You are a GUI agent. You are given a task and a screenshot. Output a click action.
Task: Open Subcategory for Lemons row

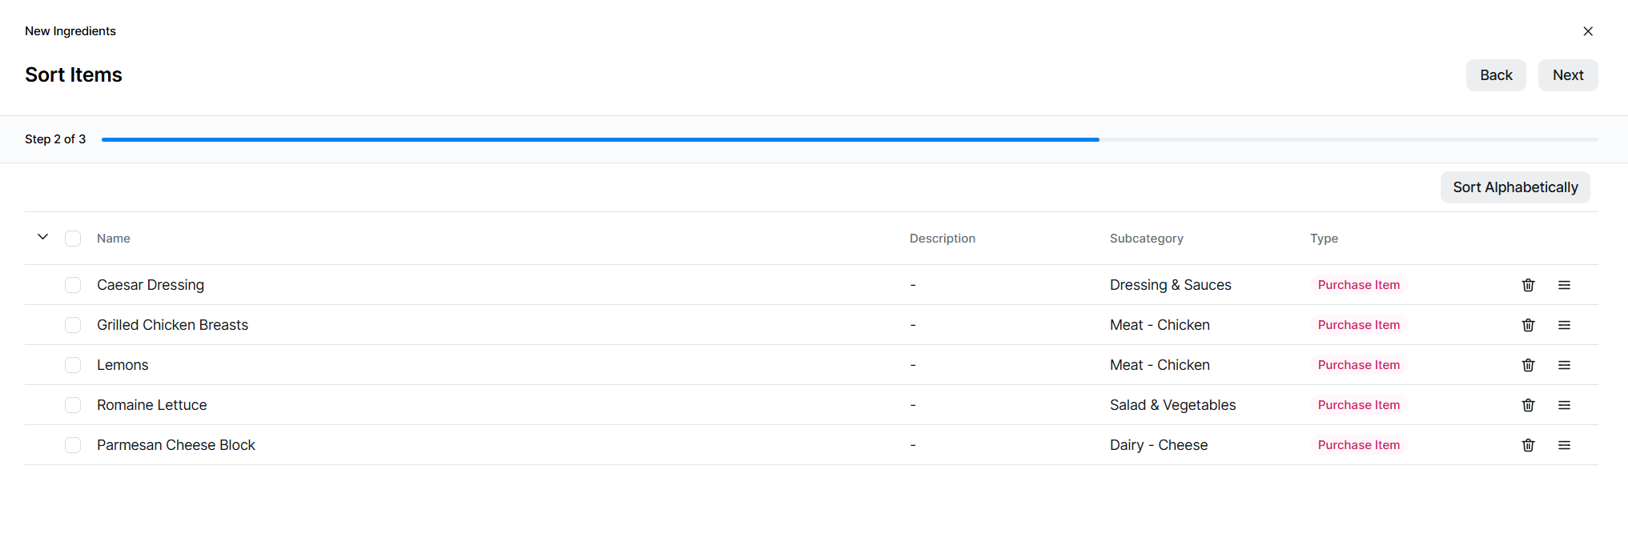[x=1159, y=365]
